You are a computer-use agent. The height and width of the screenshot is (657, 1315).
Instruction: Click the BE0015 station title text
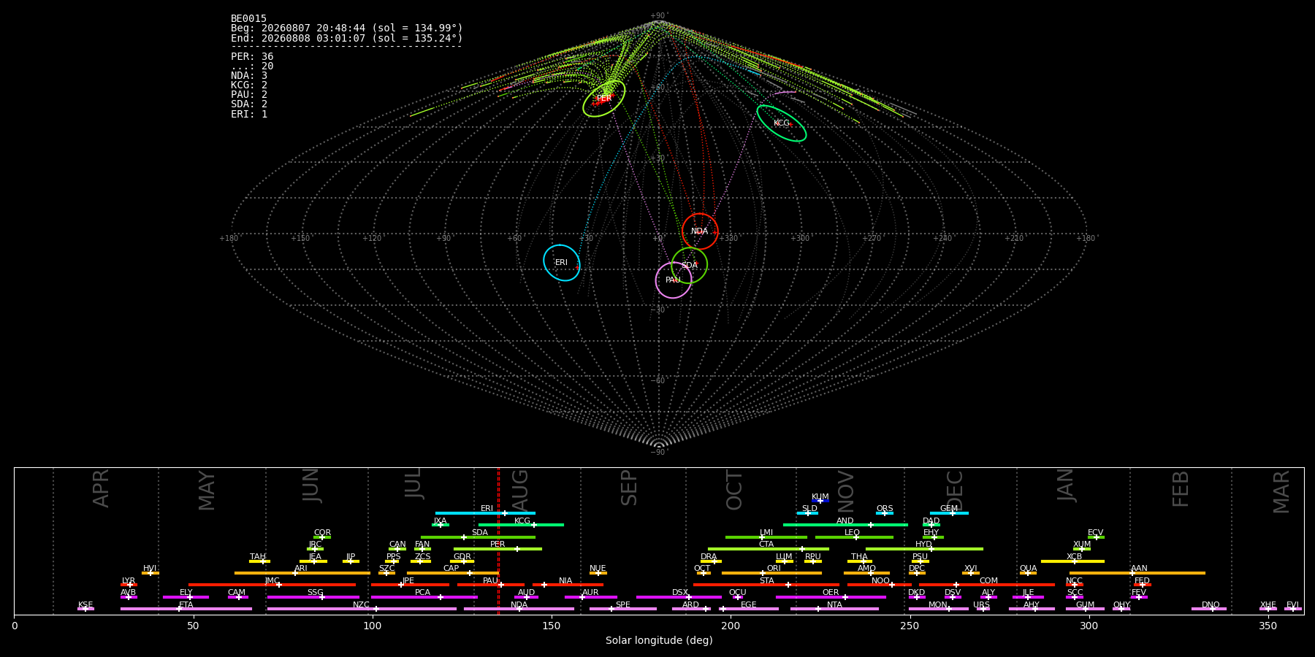click(x=248, y=19)
